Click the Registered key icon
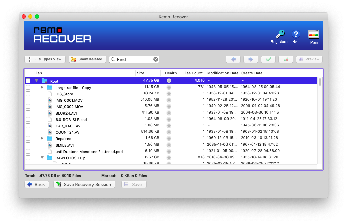 tap(280, 35)
